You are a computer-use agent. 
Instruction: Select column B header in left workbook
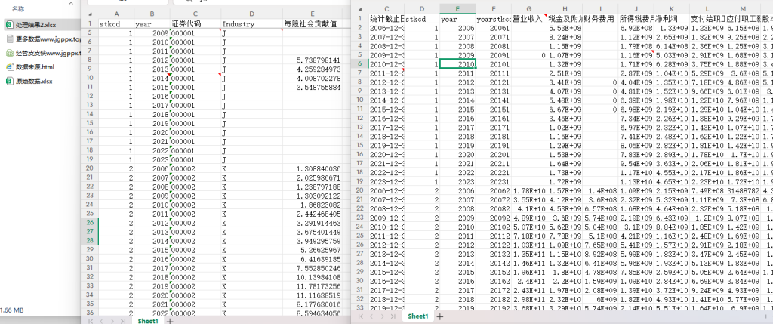click(x=152, y=14)
